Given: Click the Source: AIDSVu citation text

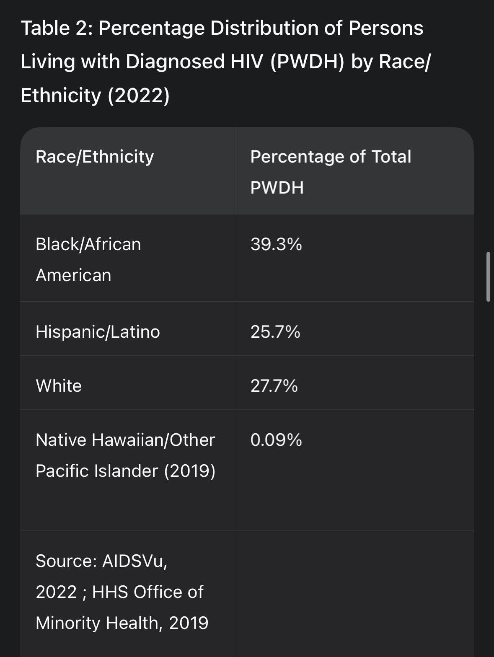Looking at the screenshot, I should (x=101, y=561).
